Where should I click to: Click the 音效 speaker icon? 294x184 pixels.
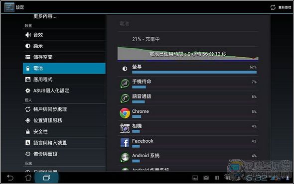28,35
